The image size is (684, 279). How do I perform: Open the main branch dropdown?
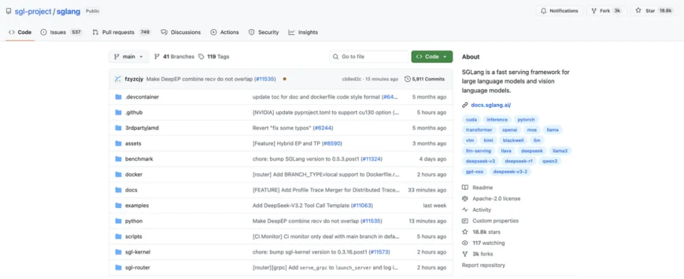129,56
